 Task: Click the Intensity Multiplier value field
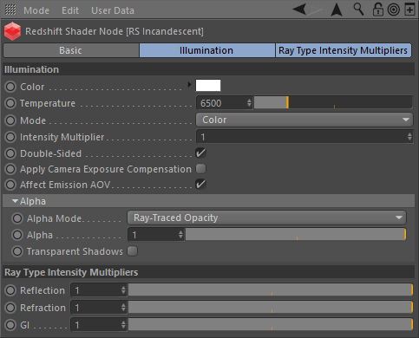[x=304, y=137]
